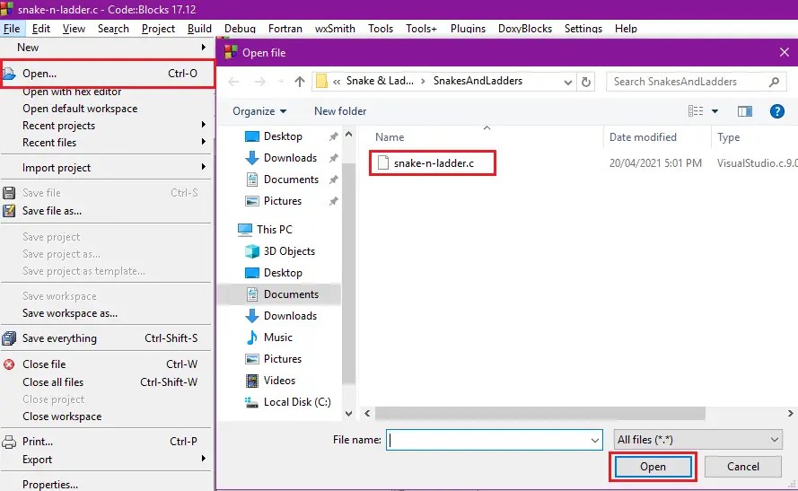Open the All files (*.*) filter dropdown

tap(697, 440)
